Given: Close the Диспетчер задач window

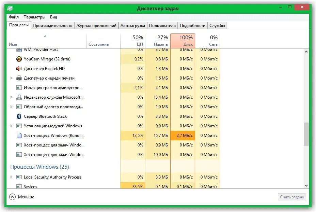Looking at the screenshot, I should click(x=302, y=7).
